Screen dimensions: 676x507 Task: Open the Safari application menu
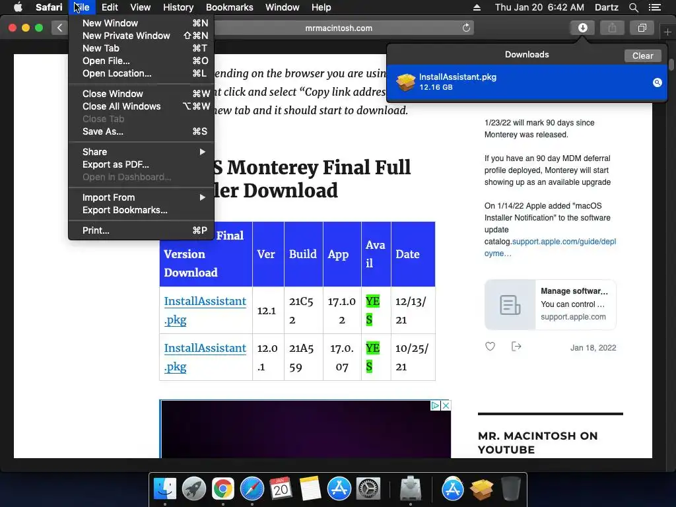49,7
